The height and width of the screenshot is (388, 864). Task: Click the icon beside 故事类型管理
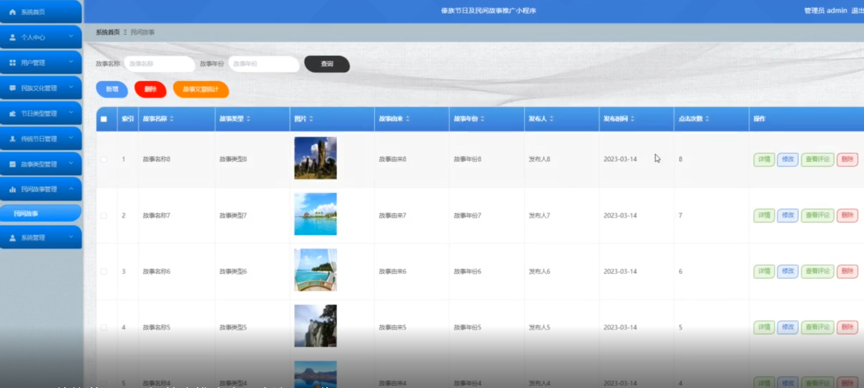12,164
